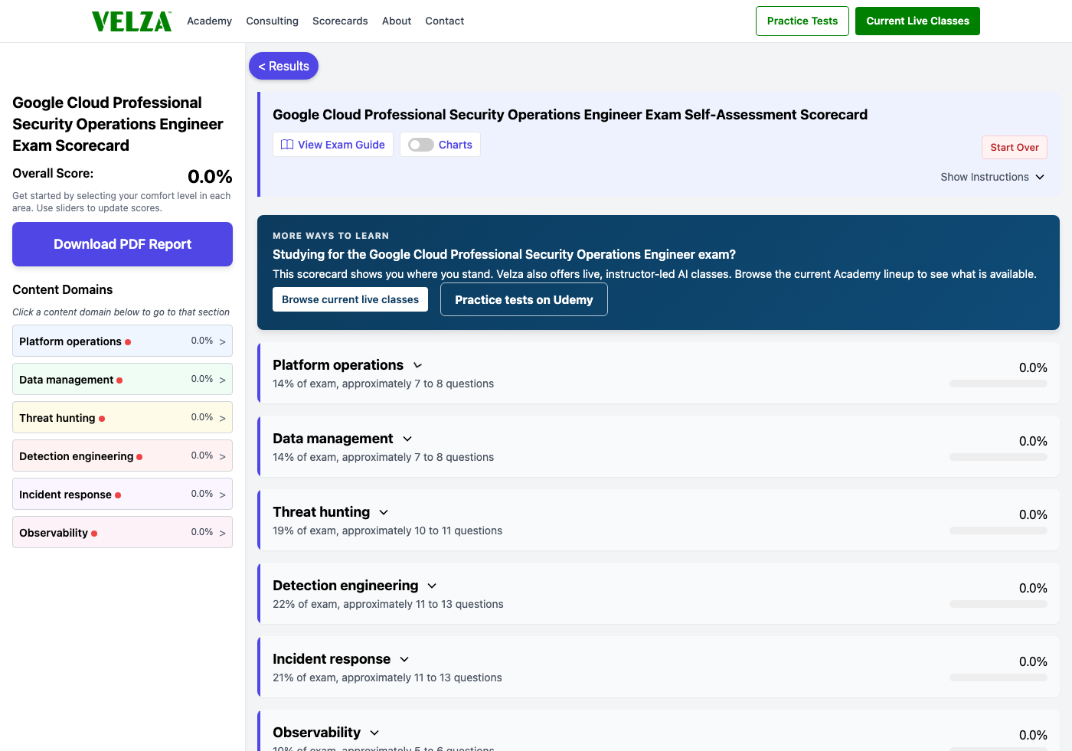Jump to Data management in sidebar
Screen dimensions: 1072x751
(x=123, y=380)
